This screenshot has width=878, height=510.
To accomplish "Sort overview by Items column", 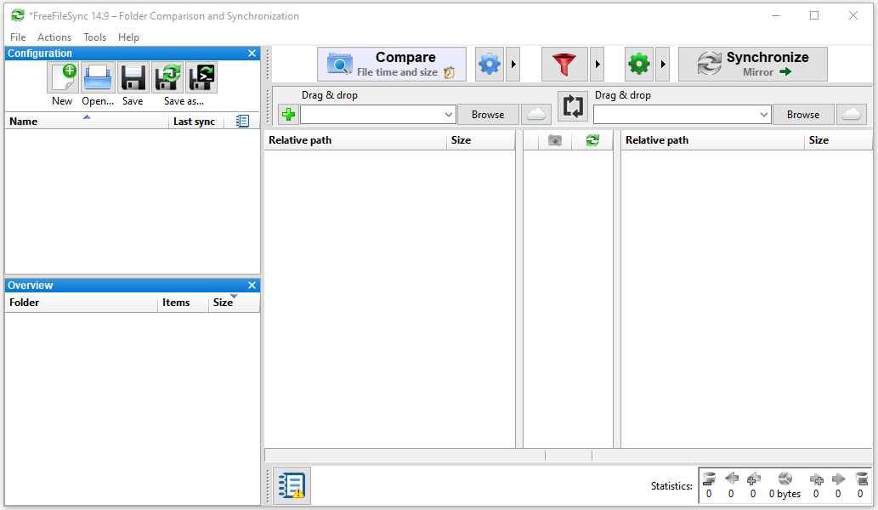I will [x=183, y=303].
